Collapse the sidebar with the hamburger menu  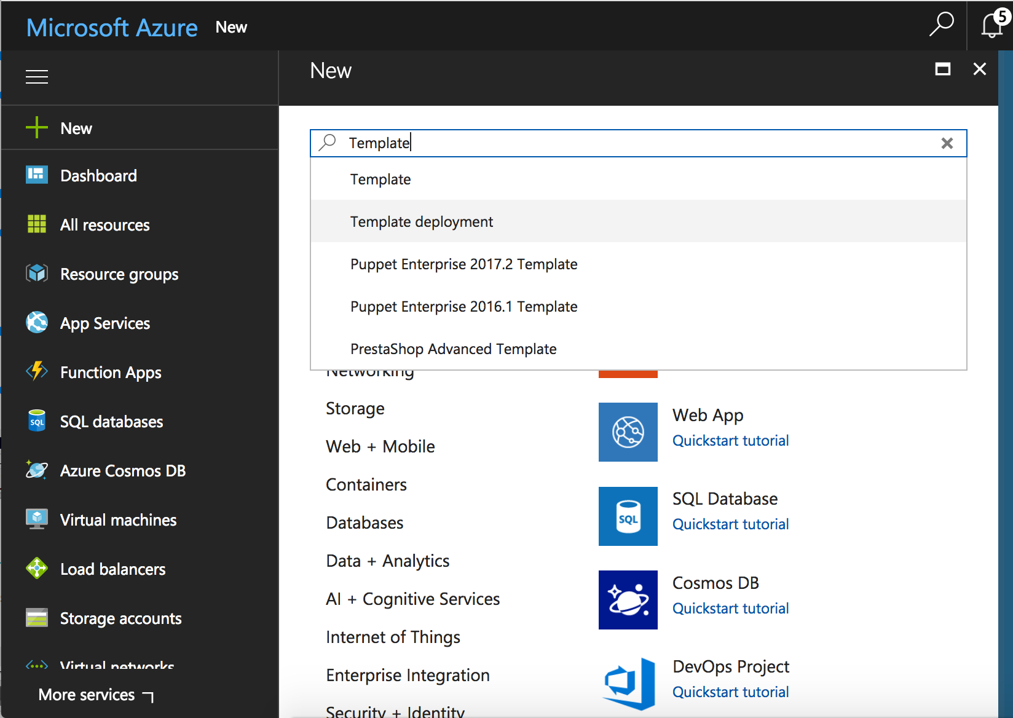click(37, 77)
